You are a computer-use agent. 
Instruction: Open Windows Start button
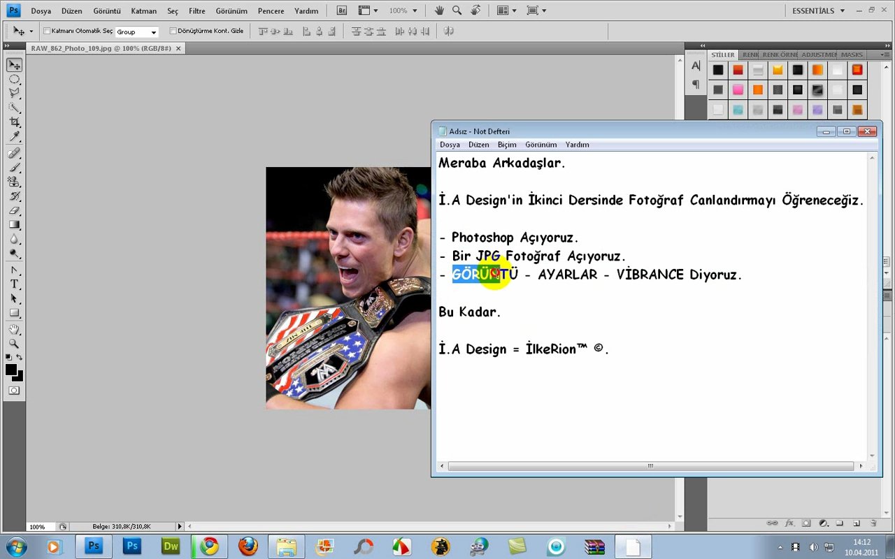pos(15,546)
